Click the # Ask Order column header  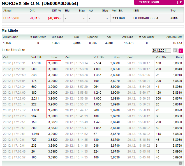click(147, 37)
